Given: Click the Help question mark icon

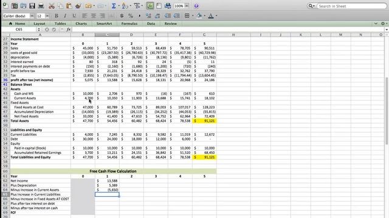Looking at the screenshot, I should click(196, 6).
